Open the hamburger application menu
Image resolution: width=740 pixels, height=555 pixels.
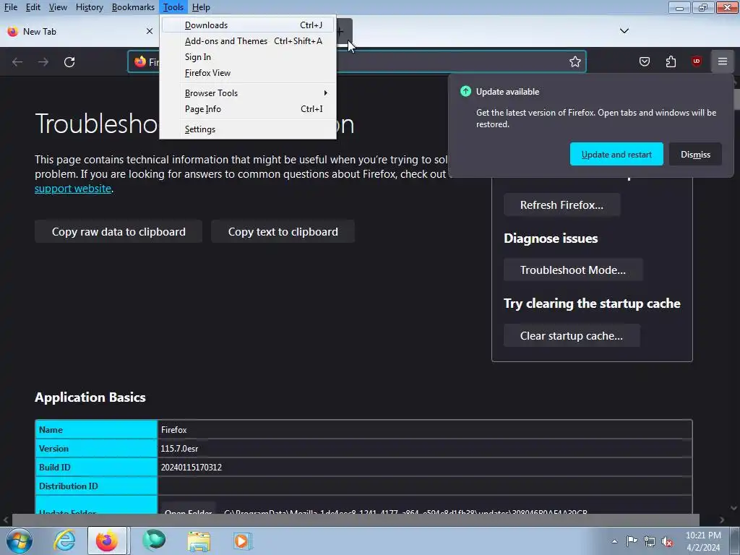(722, 62)
